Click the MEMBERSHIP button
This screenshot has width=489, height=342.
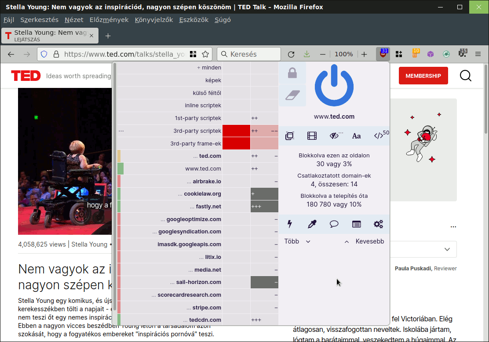[423, 76]
